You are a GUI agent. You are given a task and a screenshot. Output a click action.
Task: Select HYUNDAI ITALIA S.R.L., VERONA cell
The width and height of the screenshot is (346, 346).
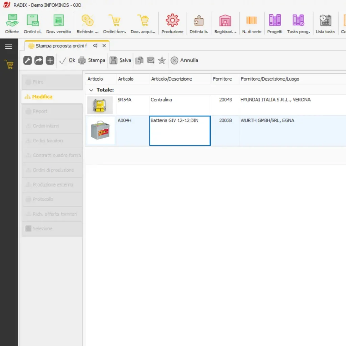[292, 105]
